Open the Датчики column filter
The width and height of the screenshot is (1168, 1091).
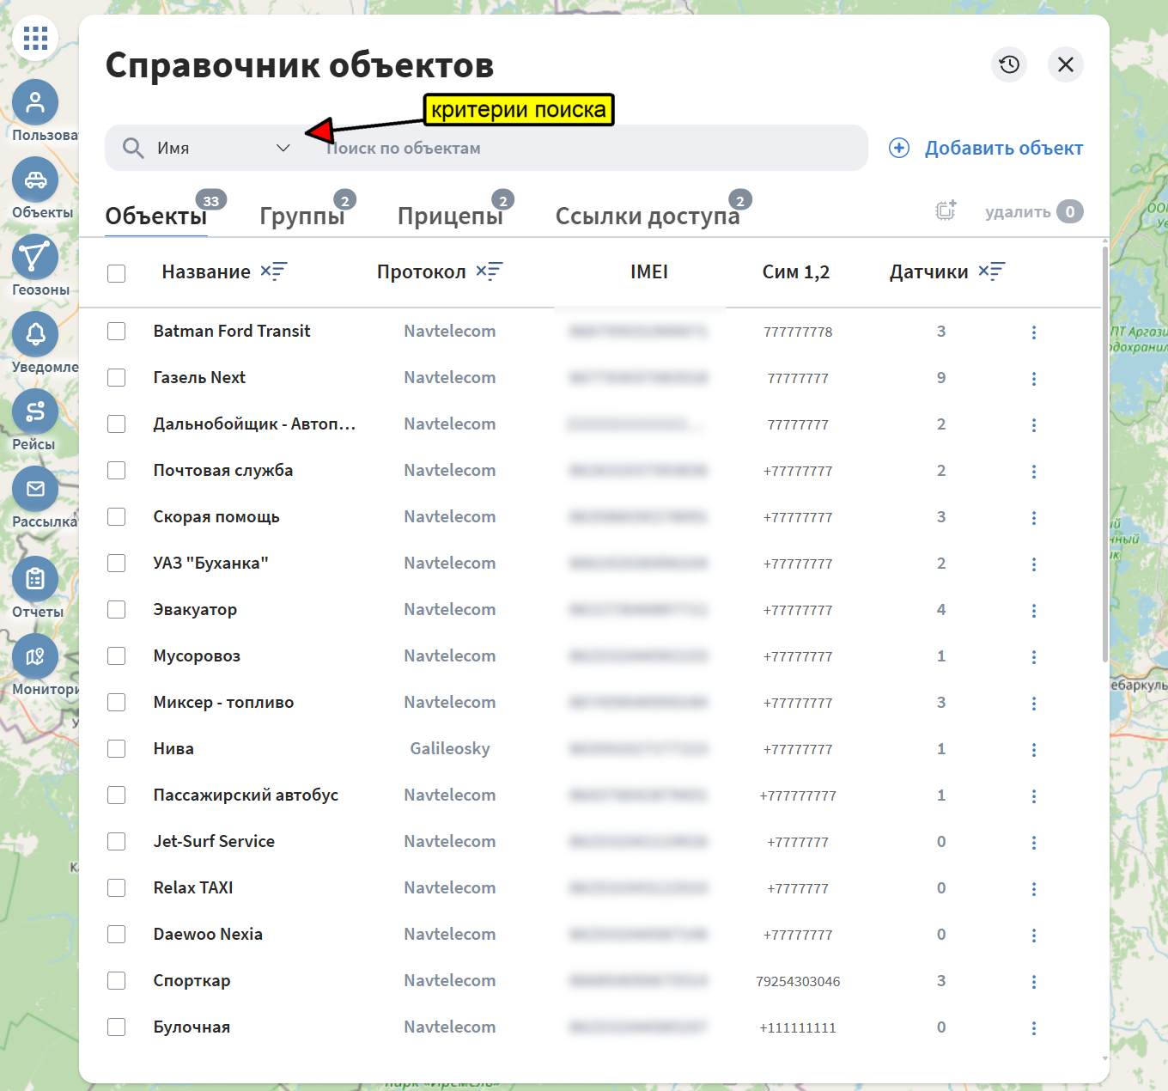(x=991, y=272)
